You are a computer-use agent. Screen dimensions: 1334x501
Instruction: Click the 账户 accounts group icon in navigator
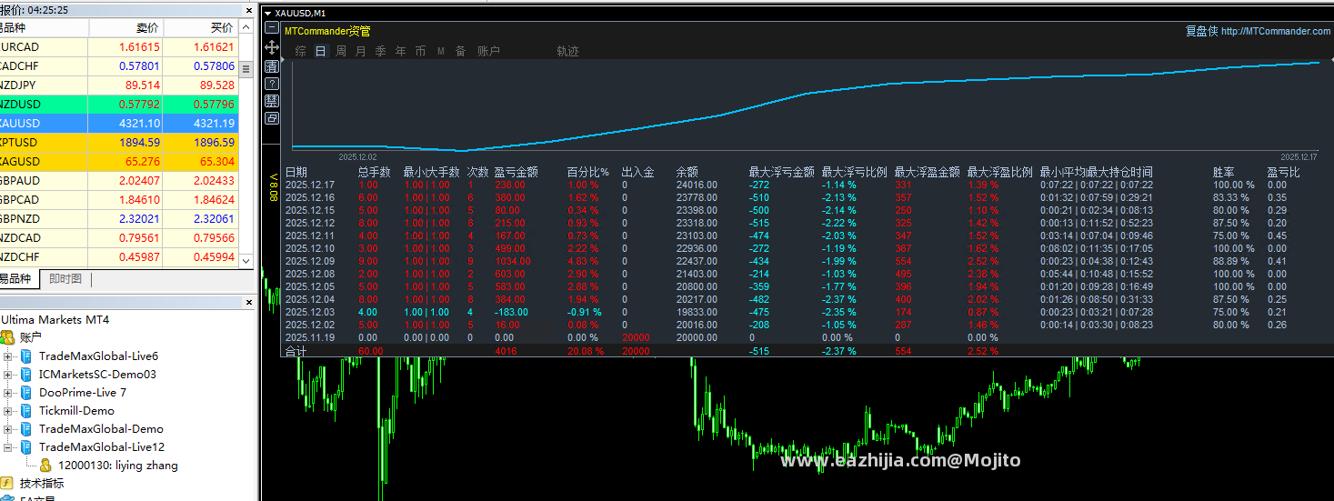7,337
